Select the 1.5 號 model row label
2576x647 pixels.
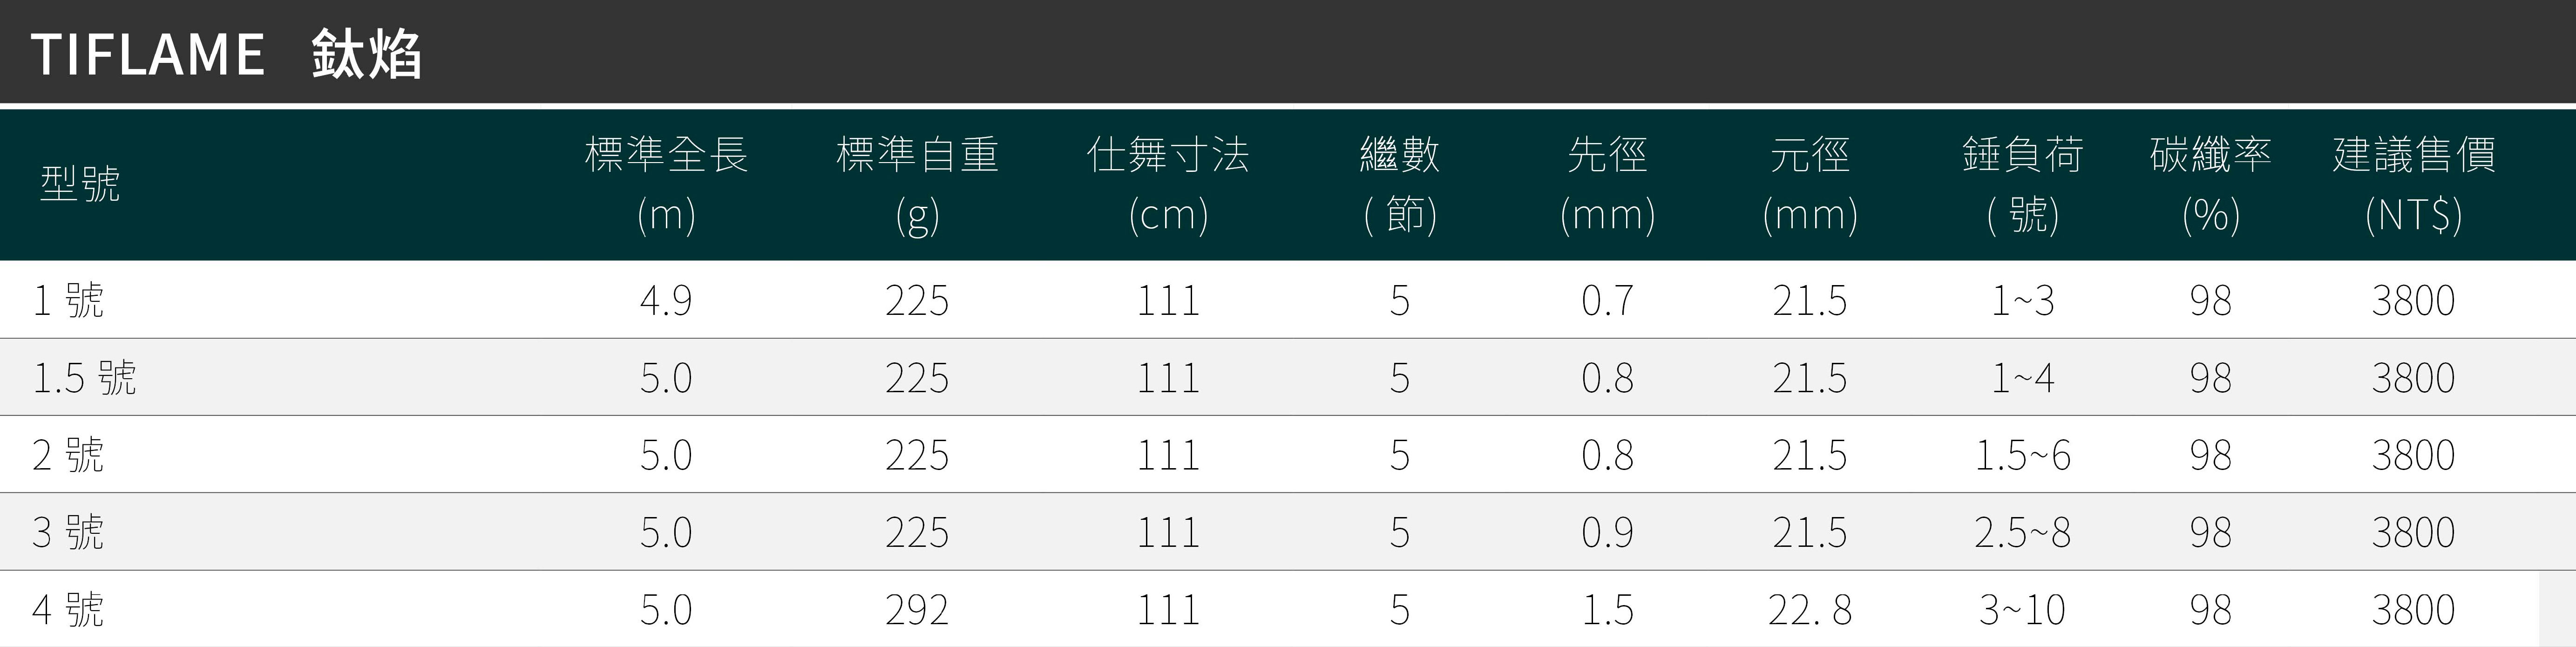(84, 378)
